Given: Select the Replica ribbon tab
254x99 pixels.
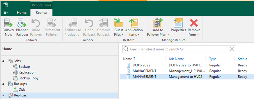Looking at the screenshot, I should tap(41, 13).
